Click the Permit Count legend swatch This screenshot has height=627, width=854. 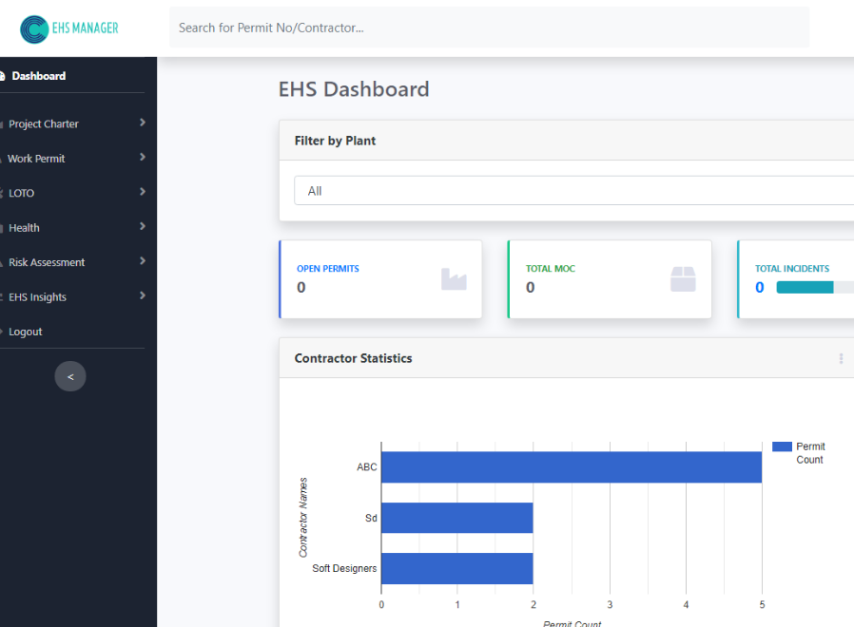(x=784, y=446)
